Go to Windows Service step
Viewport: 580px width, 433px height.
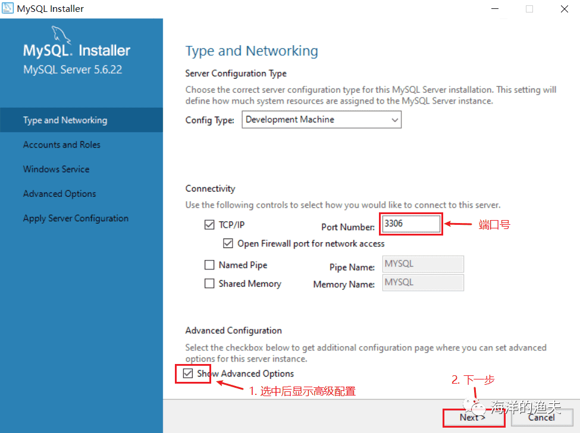click(57, 169)
